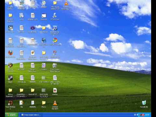
Task: Select the Free Screen Video Capture desktop icon
Action: [x=55, y=65]
